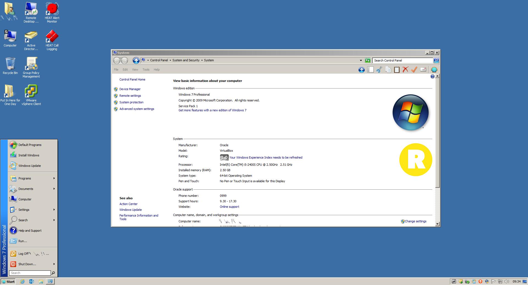Expand the System and Security breadcrumb dropdown arrow
Screen dimensions: 528x285
click(202, 60)
